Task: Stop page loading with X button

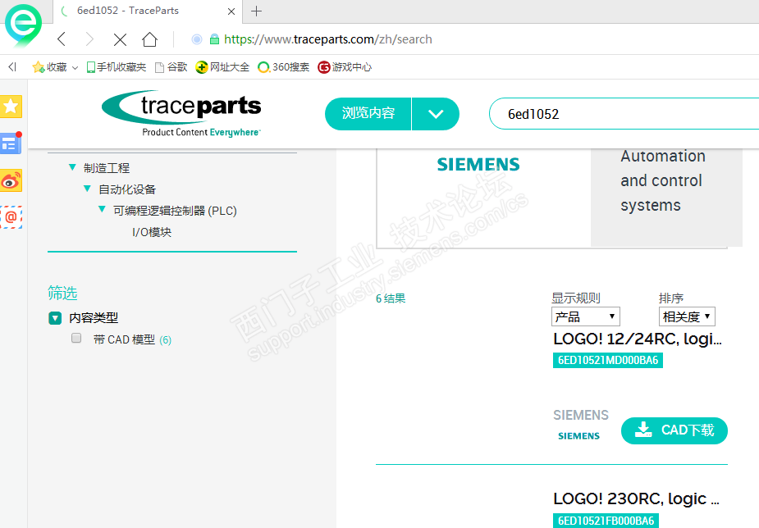Action: pyautogui.click(x=120, y=39)
